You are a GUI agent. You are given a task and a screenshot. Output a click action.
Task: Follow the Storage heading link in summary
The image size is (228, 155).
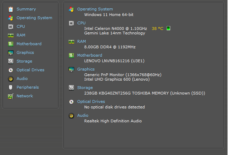pyautogui.click(x=85, y=88)
